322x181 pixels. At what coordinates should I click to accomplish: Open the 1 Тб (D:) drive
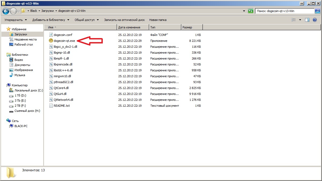point(20,95)
